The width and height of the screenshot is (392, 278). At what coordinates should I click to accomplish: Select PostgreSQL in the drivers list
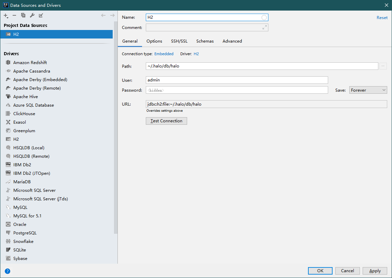(x=25, y=233)
